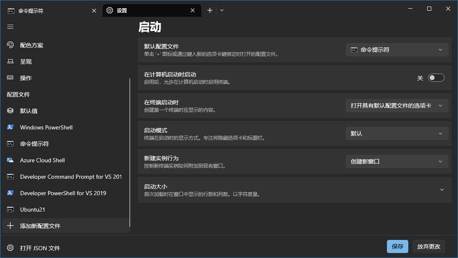
Task: Click the 新建实例行为 setting title
Action: [x=161, y=158]
